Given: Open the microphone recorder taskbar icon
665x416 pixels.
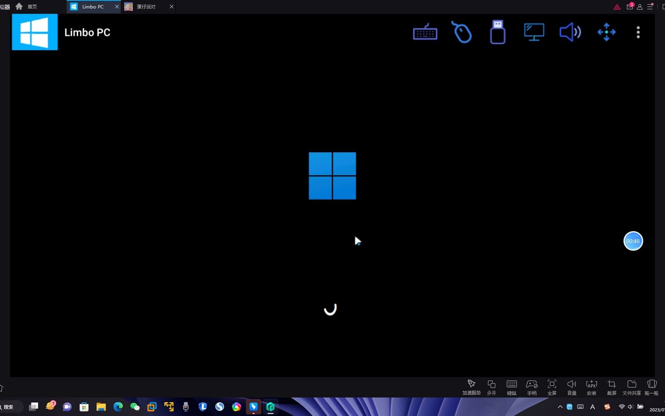Looking at the screenshot, I should coord(186,407).
